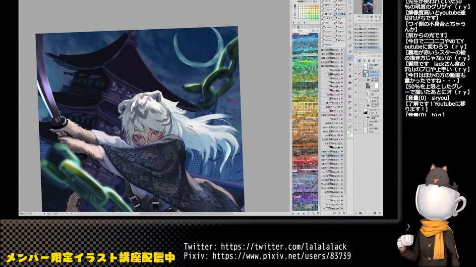The height and width of the screenshot is (267, 476).
Task: Open the layer blending mode dropdown
Action: coord(364,56)
